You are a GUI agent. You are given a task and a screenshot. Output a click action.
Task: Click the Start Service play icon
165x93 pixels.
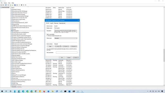tap(20, 5)
